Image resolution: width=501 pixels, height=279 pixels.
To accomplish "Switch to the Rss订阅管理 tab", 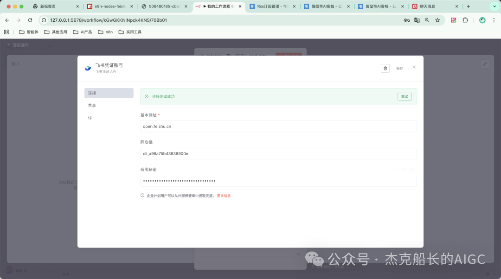I will pos(273,6).
